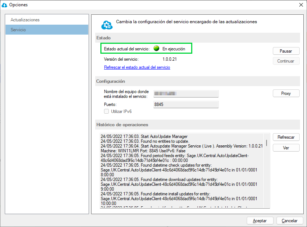Confirm with the Aceptar button
Viewport: 307px width, 227px height.
point(260,221)
